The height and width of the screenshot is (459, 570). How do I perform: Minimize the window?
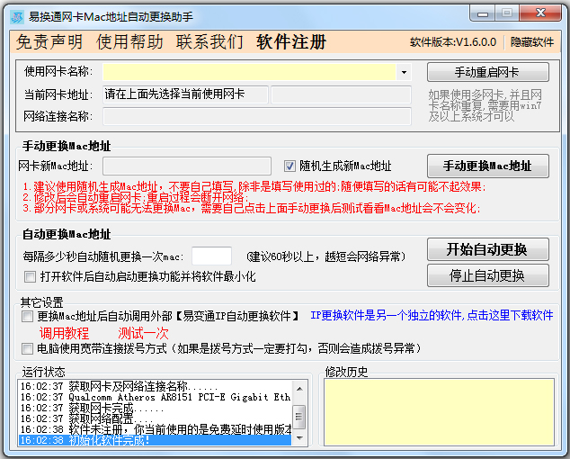click(483, 13)
